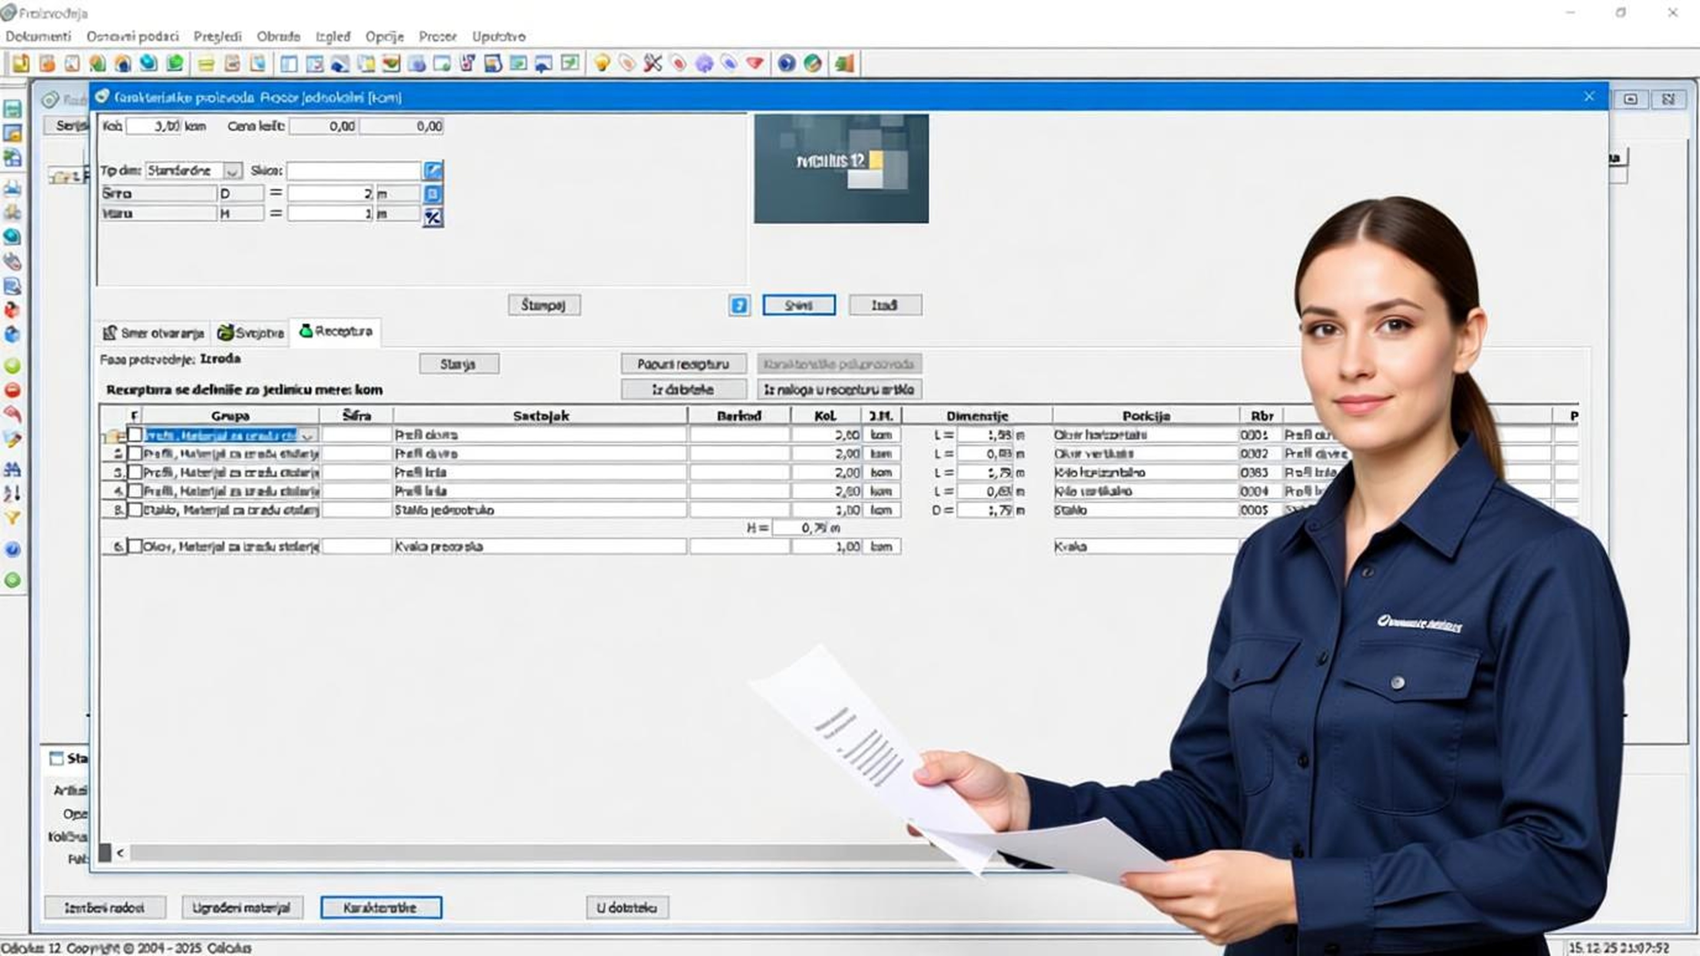Click the lightbulb icon in the toolbar
Viewport: 1700px width, 956px height.
tap(602, 63)
